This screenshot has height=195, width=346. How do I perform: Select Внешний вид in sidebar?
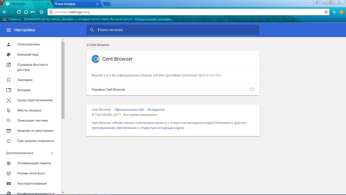(27, 55)
